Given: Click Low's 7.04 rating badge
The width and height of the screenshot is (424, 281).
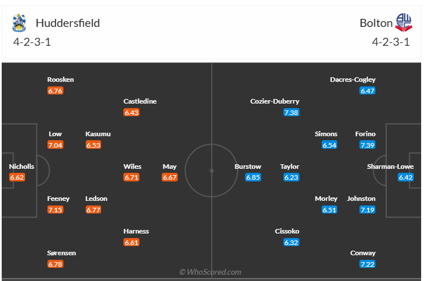Looking at the screenshot, I should [x=55, y=145].
